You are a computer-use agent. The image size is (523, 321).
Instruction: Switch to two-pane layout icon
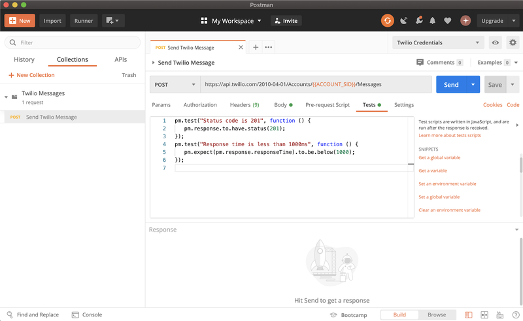pyautogui.click(x=484, y=314)
